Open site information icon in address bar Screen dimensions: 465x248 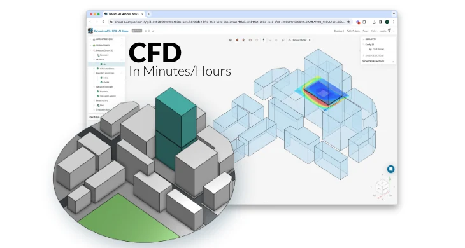coord(111,22)
